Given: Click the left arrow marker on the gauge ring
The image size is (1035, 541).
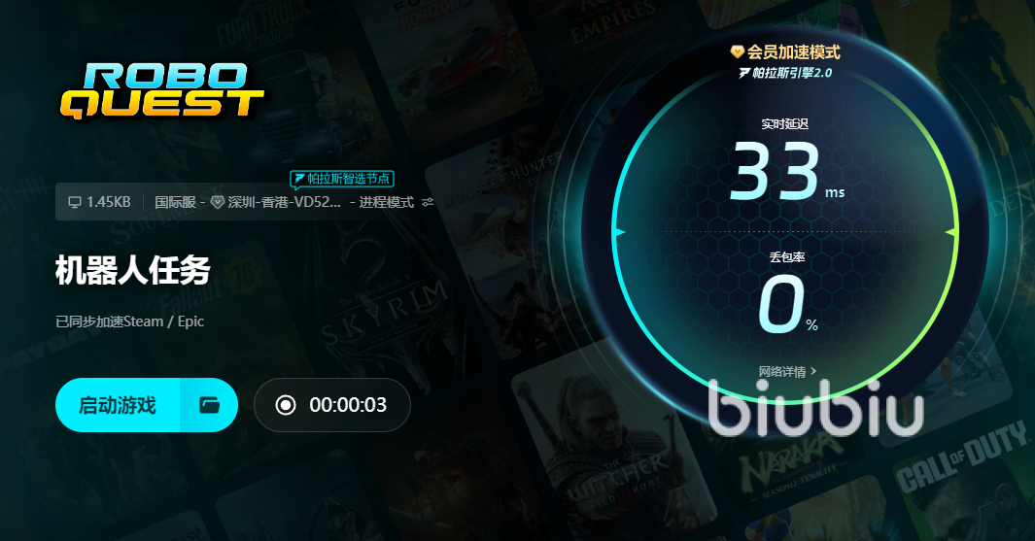Looking at the screenshot, I should 618,232.
